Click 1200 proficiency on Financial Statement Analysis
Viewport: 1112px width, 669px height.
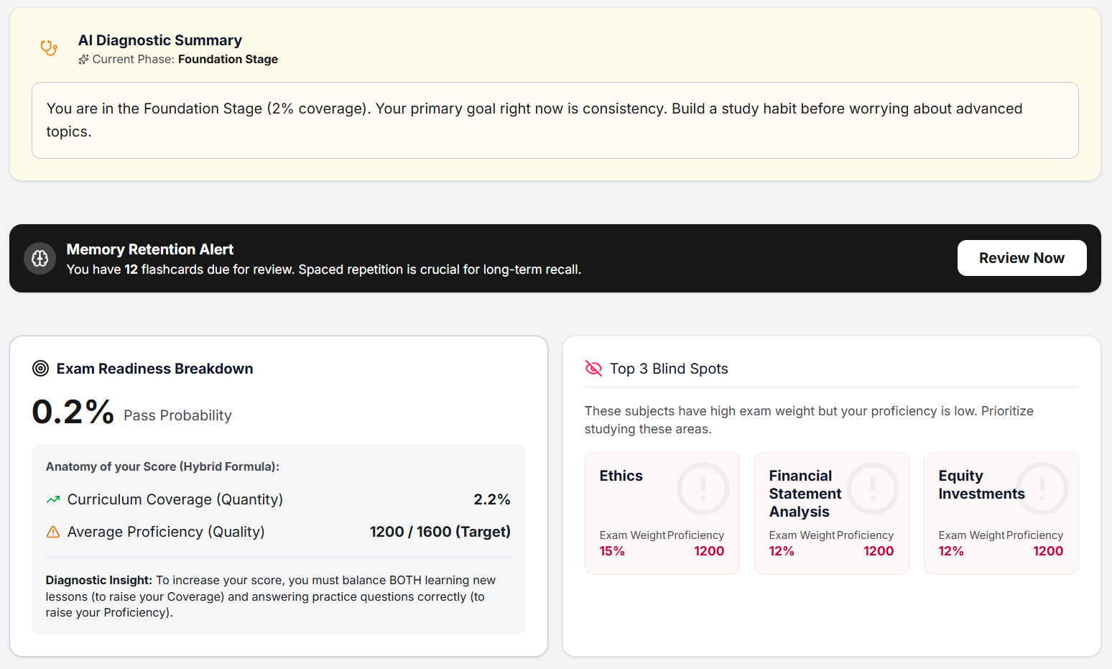[x=879, y=551]
